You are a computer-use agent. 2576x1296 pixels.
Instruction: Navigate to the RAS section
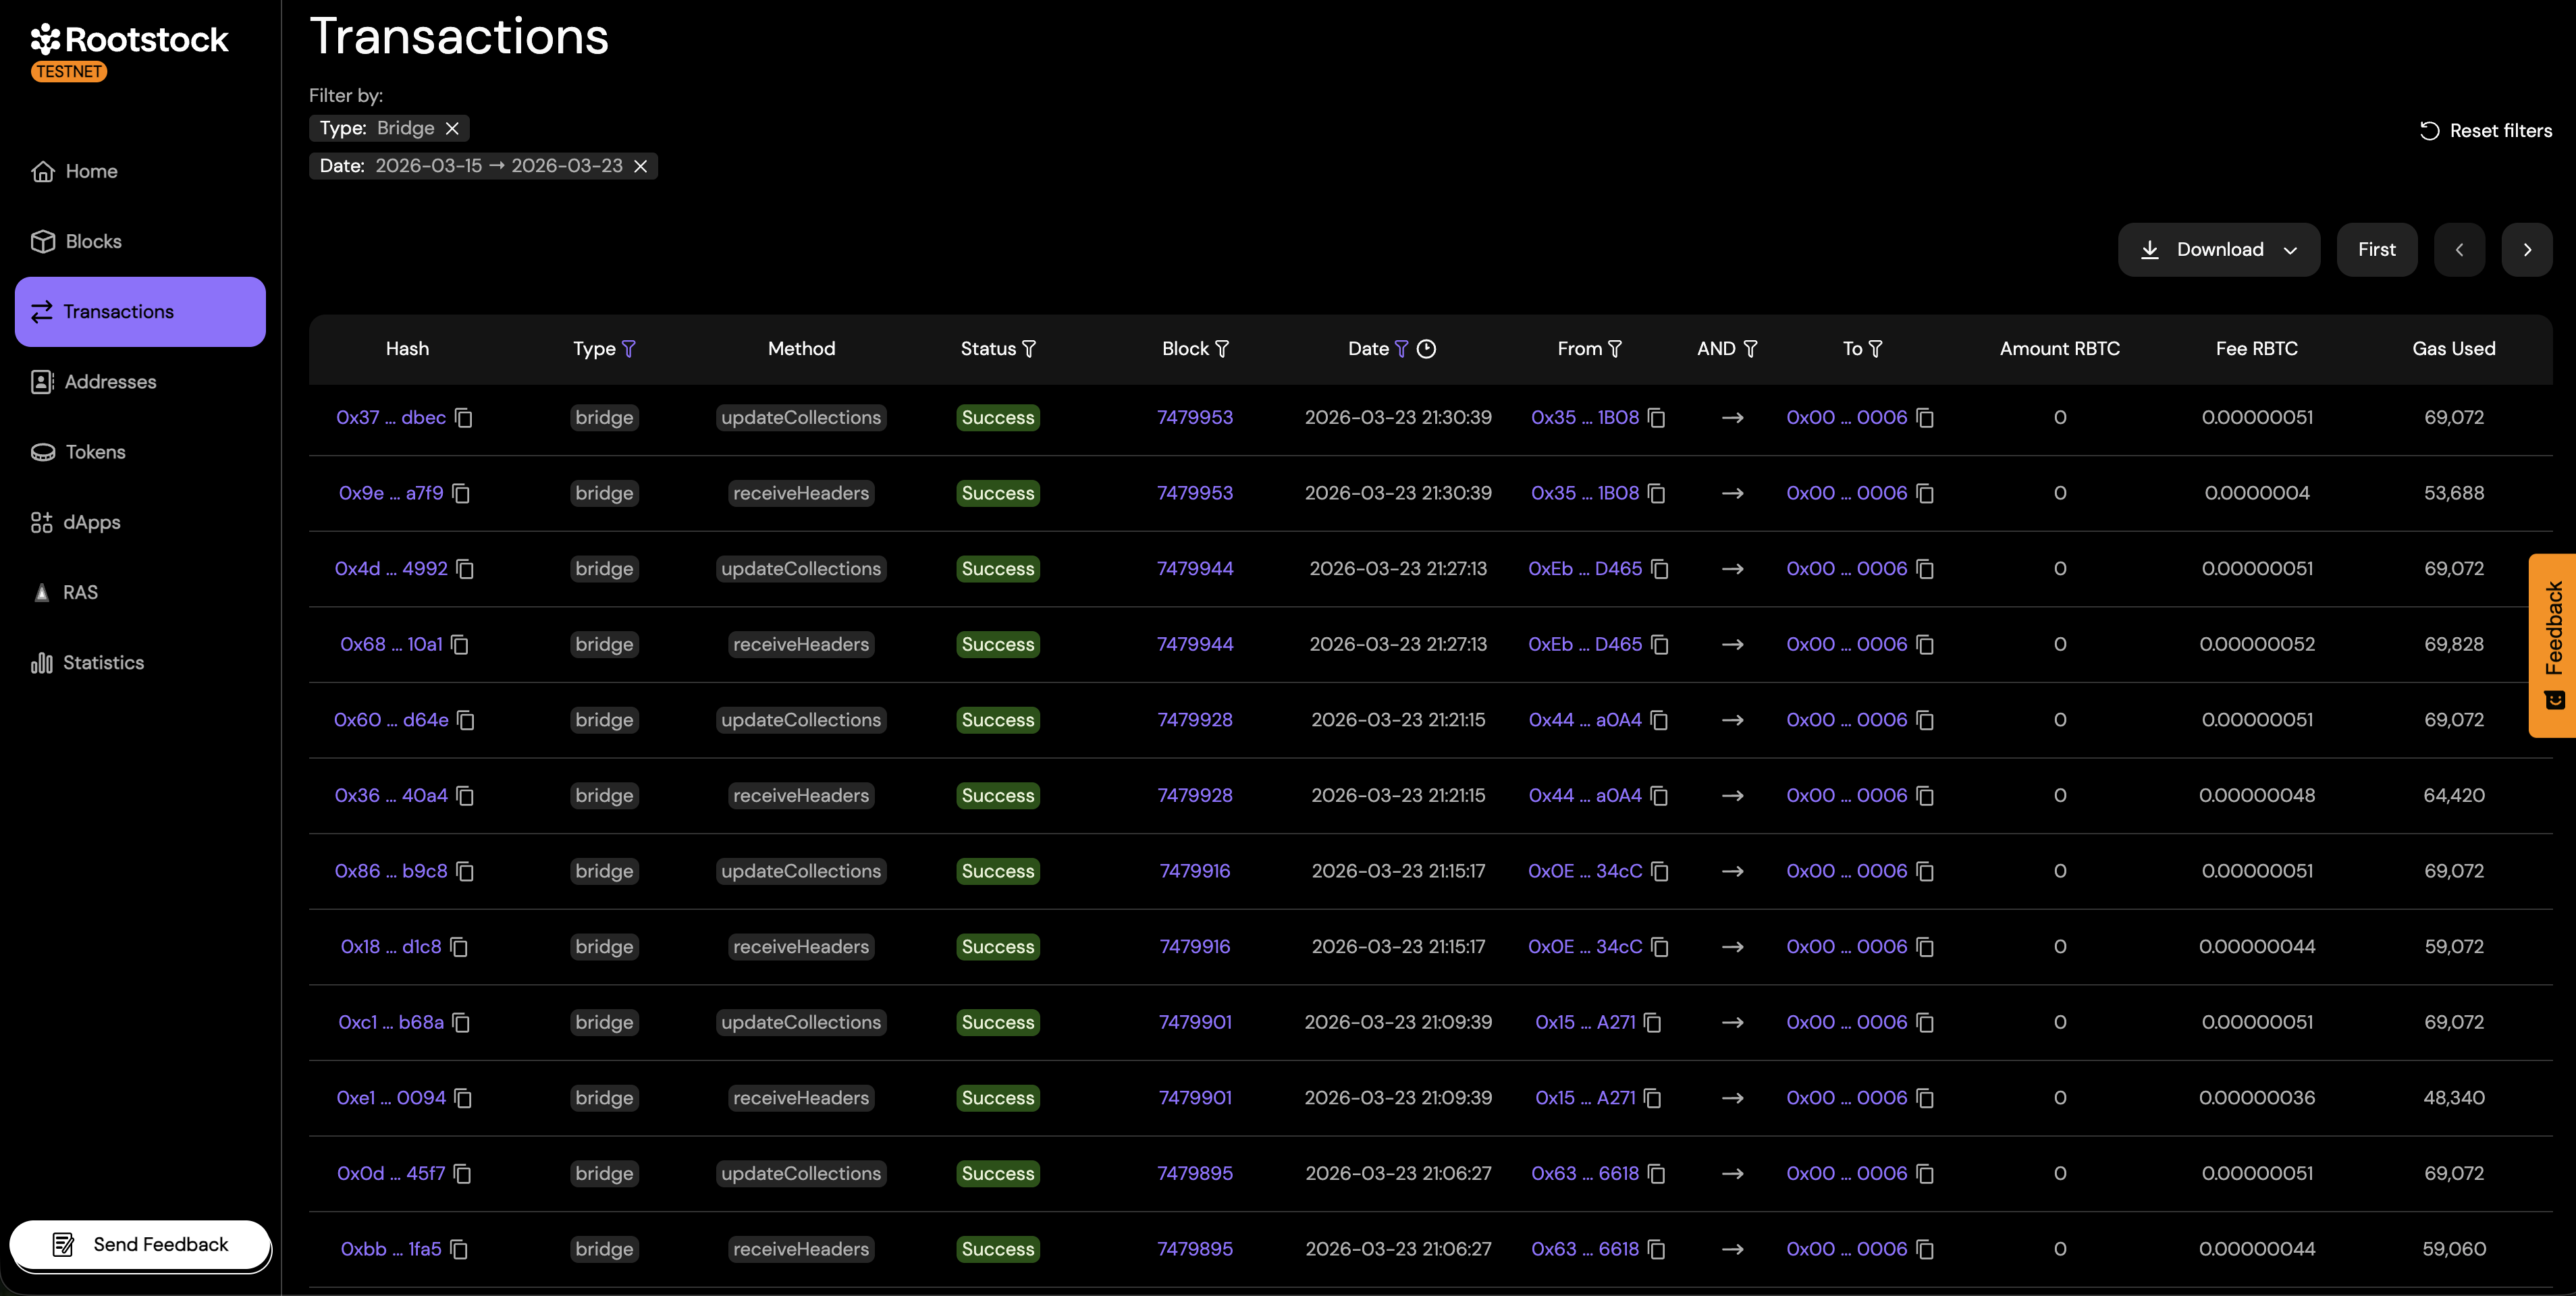pos(80,592)
